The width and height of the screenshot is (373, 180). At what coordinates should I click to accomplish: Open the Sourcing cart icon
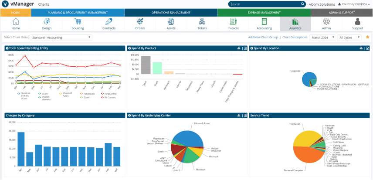click(x=78, y=24)
